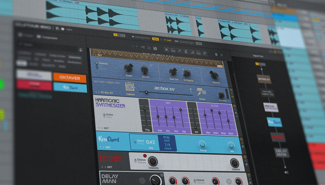Select the L input channel button
This screenshot has width=325, height=185.
(115, 35)
